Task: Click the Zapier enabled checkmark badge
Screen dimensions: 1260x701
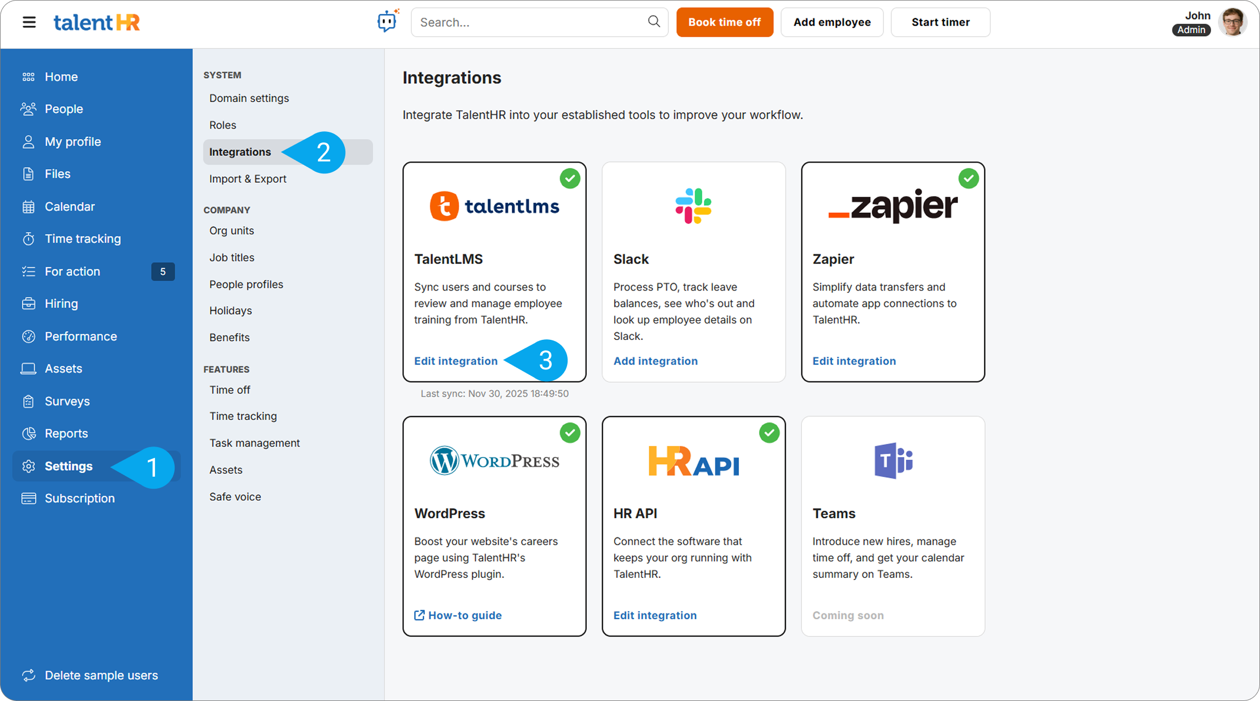Action: coord(968,178)
